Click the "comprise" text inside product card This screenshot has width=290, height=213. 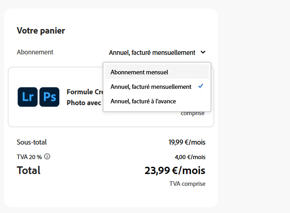193,113
